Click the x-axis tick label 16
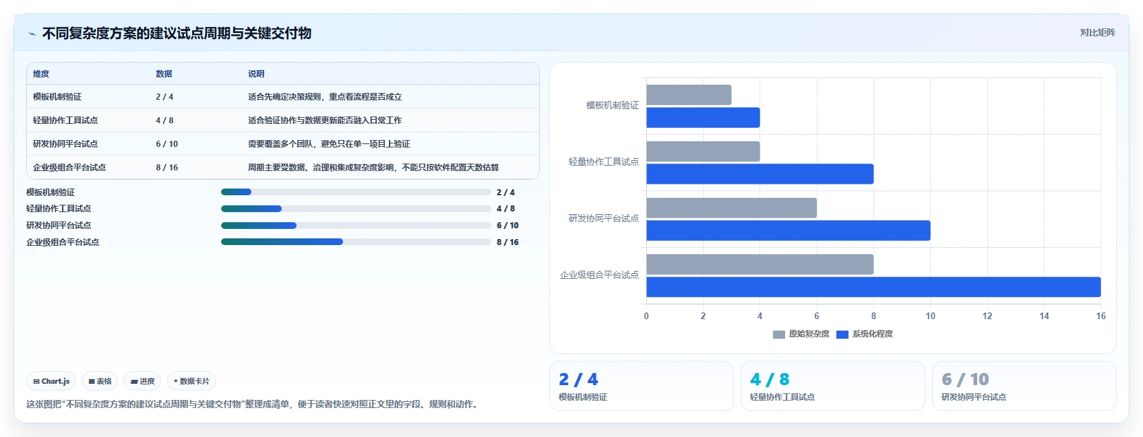This screenshot has width=1143, height=437. point(1101,316)
